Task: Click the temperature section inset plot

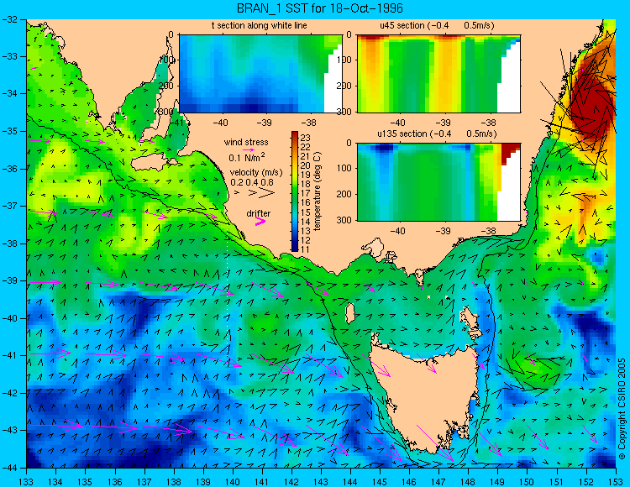Action: pyautogui.click(x=260, y=74)
